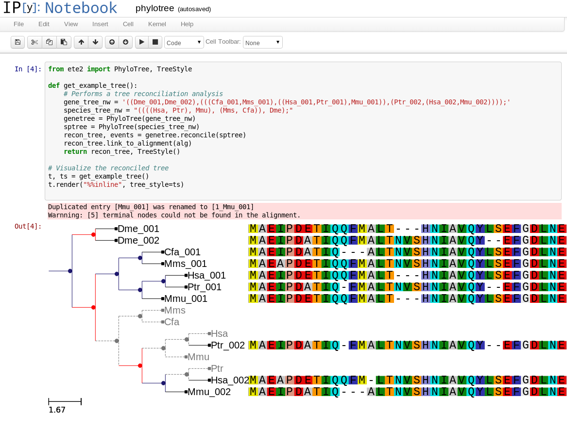Open the Cell Toolbar dropdown set to None
This screenshot has height=431, width=567.
click(262, 42)
